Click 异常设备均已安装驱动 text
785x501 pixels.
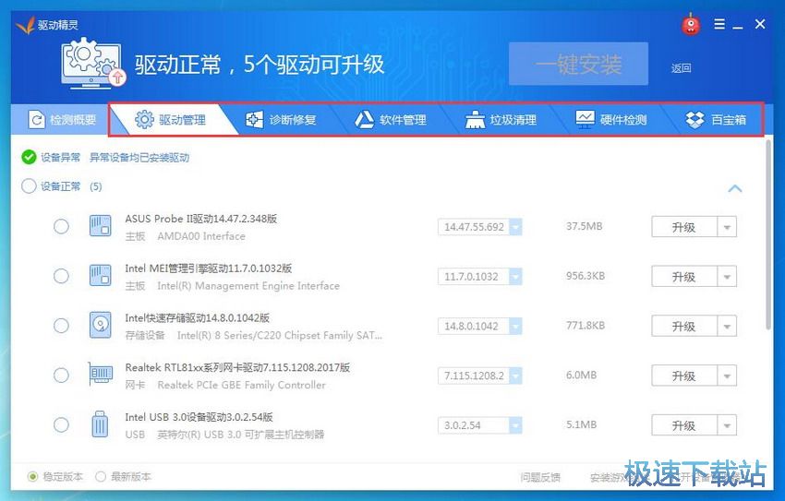(x=139, y=158)
